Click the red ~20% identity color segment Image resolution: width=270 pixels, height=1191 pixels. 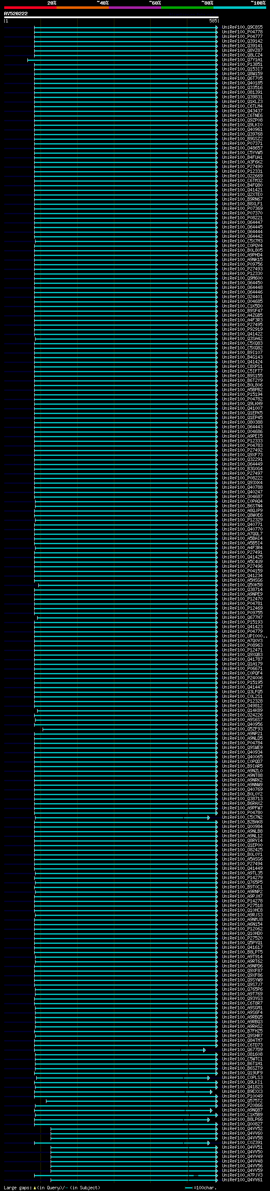click(30, 8)
